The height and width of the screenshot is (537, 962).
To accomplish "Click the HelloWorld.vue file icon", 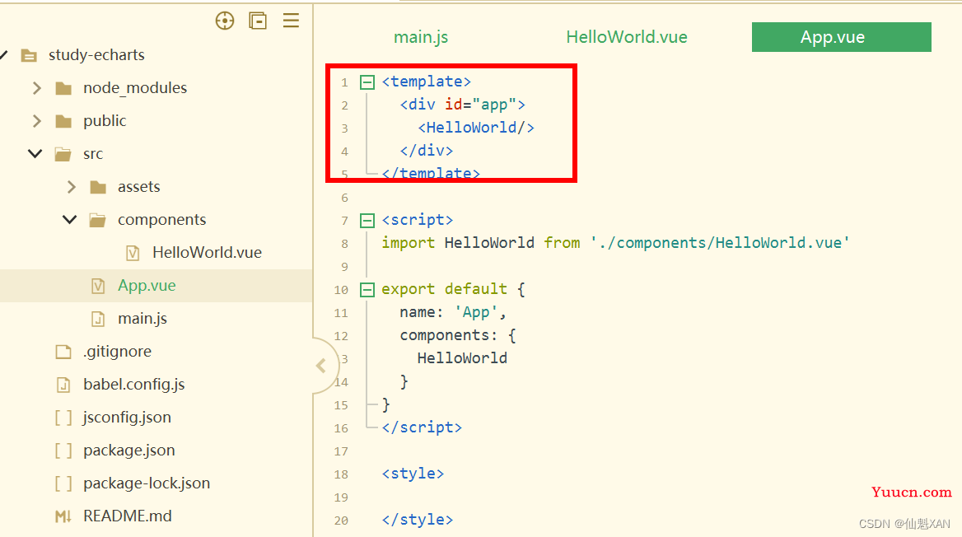I will 133,253.
